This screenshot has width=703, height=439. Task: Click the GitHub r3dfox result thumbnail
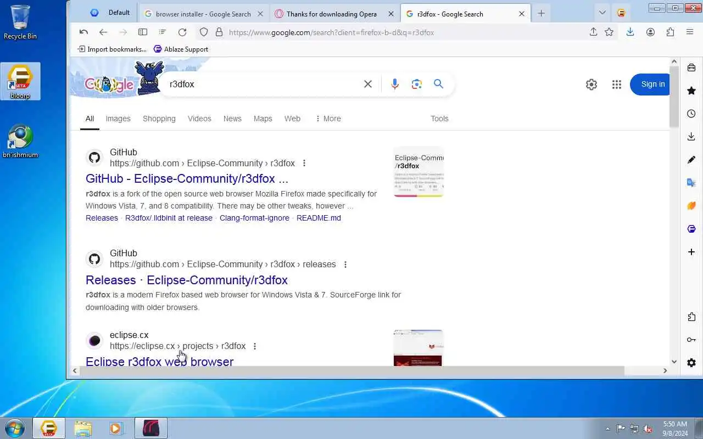tap(419, 172)
